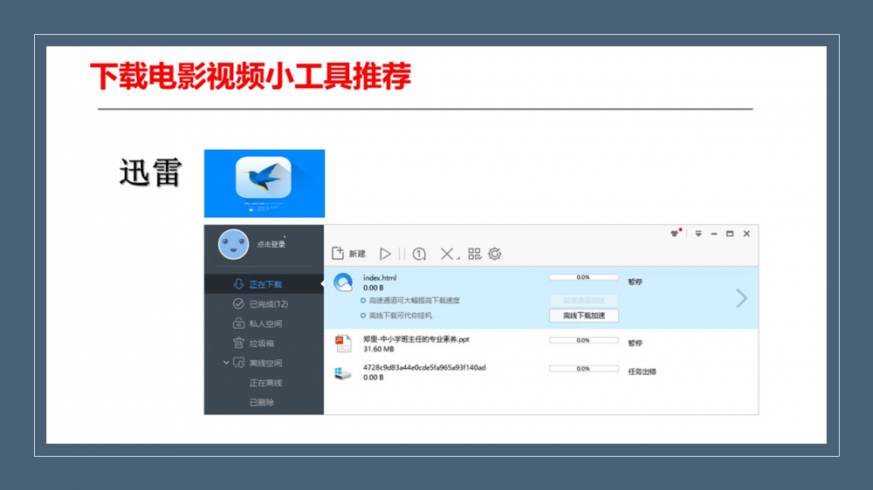This screenshot has width=873, height=490.
Task: Open the main menu dropdown in title bar
Action: coord(698,234)
